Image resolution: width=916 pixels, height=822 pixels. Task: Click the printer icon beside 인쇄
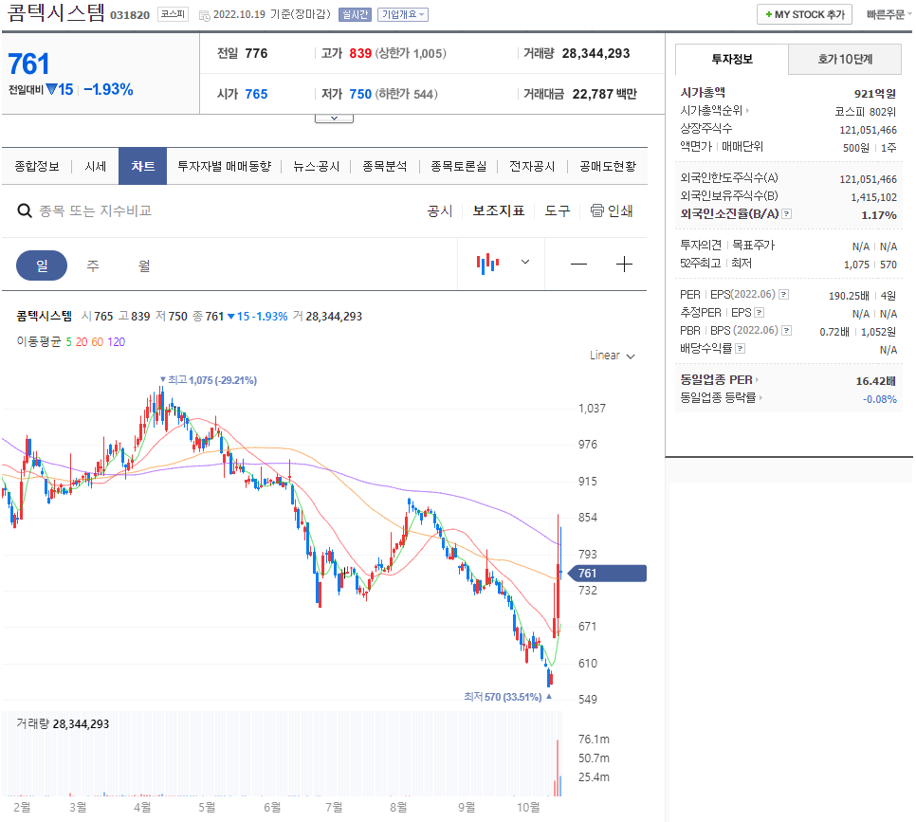[x=596, y=210]
